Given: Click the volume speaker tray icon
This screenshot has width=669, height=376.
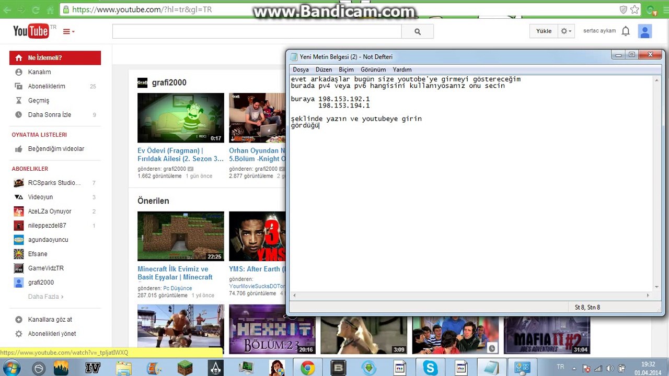Looking at the screenshot, I should pos(609,368).
